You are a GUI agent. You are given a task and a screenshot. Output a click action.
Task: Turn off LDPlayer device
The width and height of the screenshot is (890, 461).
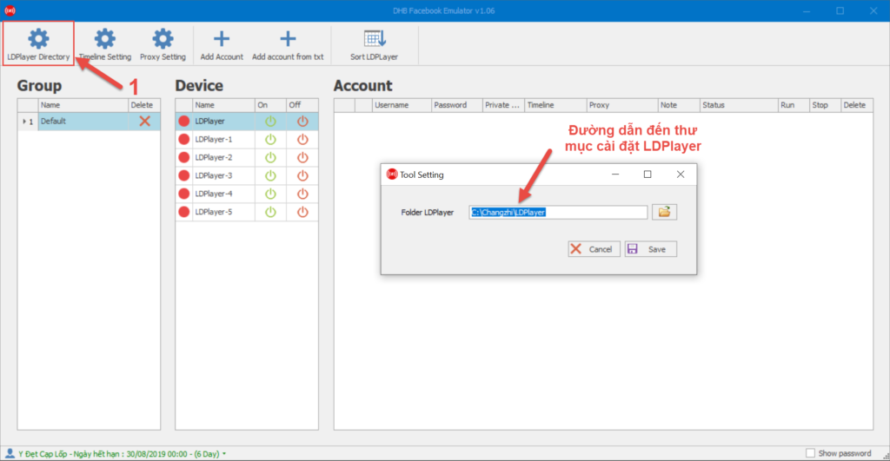(x=302, y=121)
